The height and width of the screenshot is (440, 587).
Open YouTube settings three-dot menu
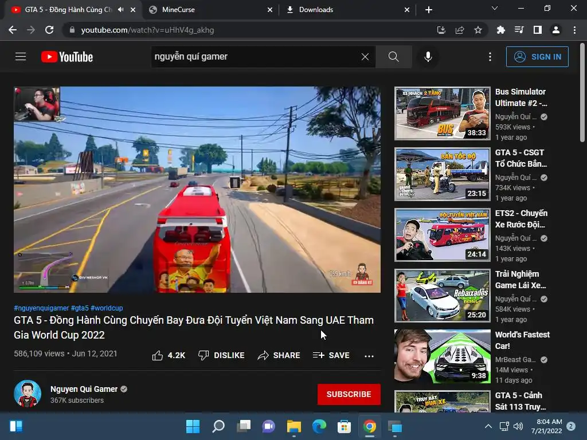coord(490,57)
